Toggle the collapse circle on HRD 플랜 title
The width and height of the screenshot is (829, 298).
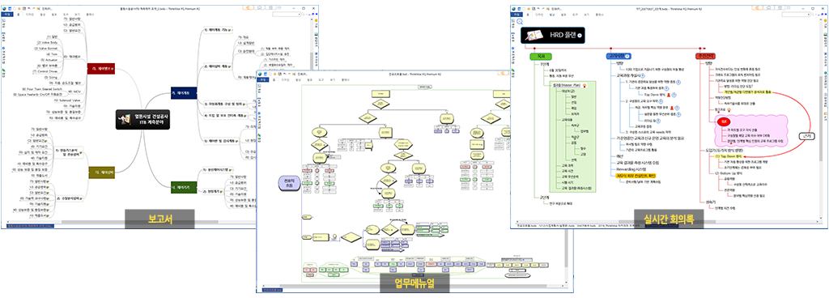pyautogui.click(x=580, y=36)
